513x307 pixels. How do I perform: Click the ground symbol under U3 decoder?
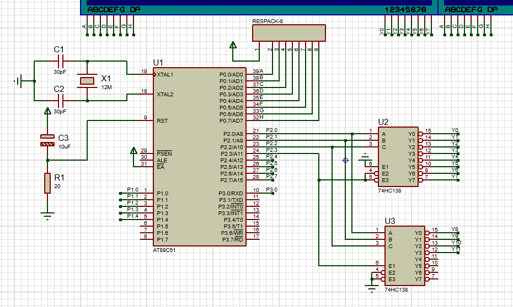(371, 288)
